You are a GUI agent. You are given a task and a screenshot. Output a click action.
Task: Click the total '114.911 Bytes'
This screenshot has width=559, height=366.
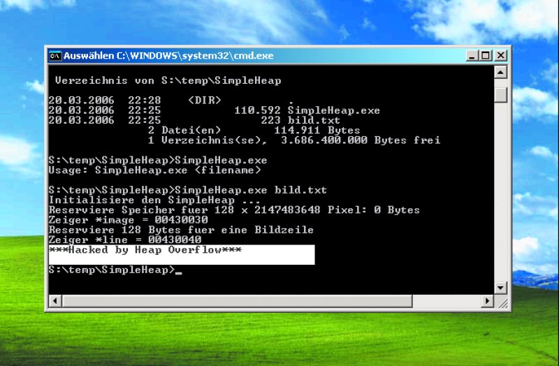tap(317, 131)
